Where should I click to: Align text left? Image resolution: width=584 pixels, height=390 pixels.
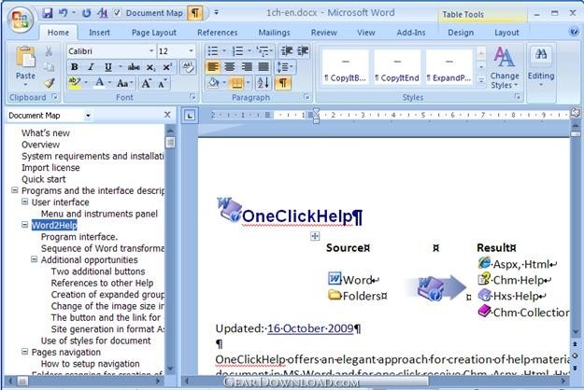pyautogui.click(x=213, y=67)
